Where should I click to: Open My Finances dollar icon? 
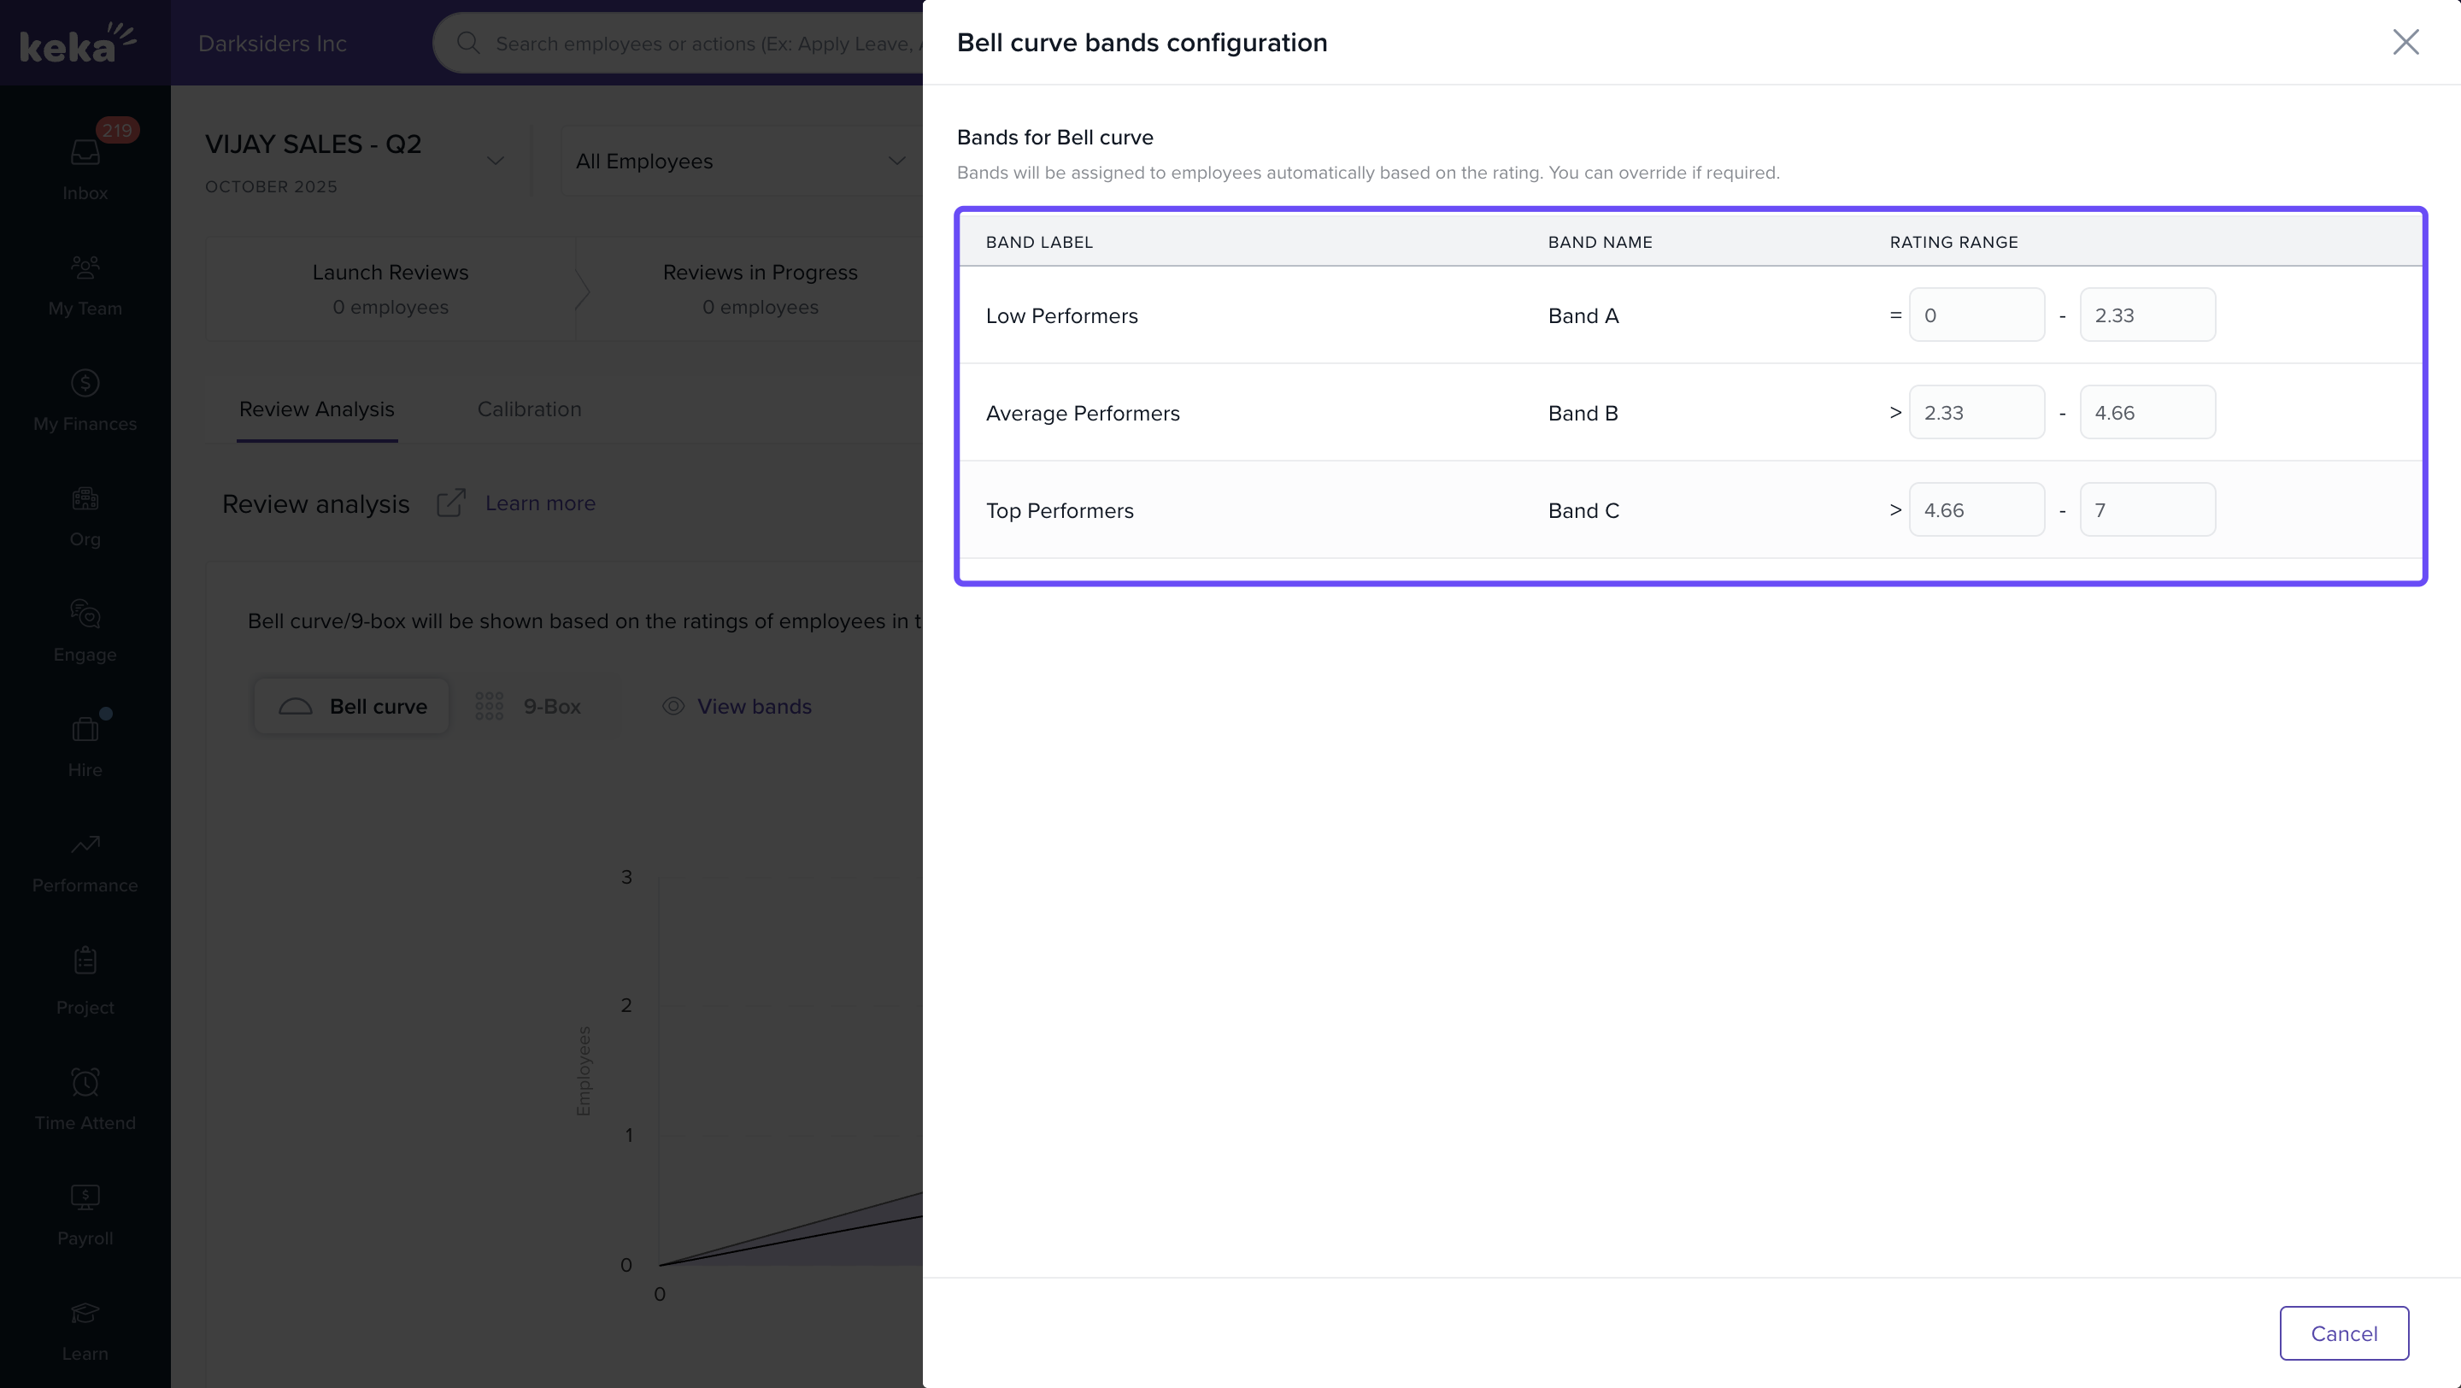(x=84, y=383)
